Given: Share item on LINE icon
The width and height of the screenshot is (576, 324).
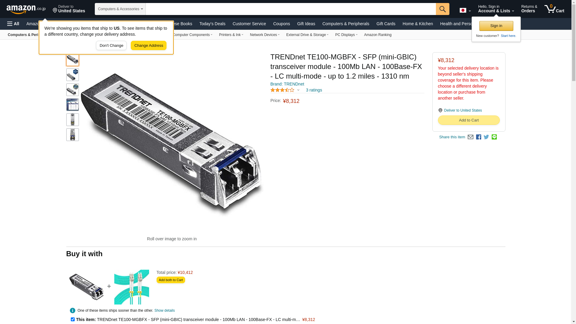Looking at the screenshot, I should tap(494, 137).
